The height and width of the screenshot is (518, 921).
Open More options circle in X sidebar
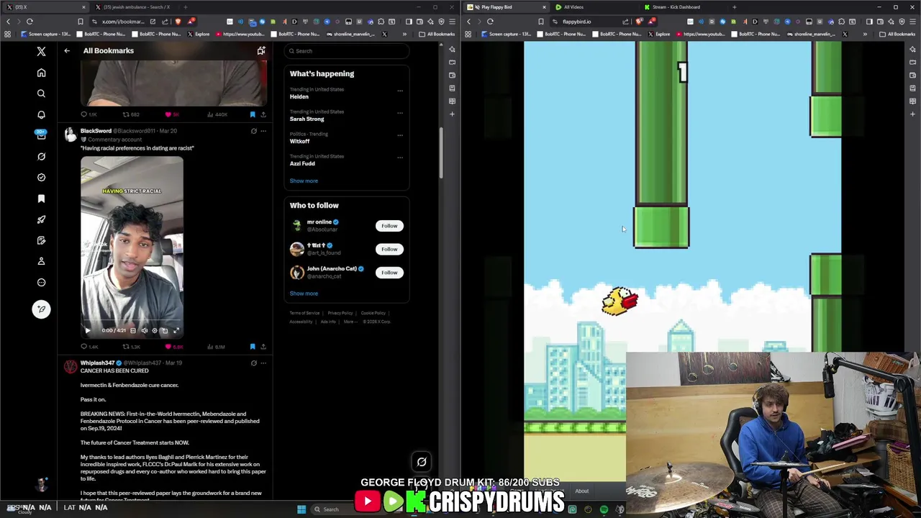(x=41, y=282)
